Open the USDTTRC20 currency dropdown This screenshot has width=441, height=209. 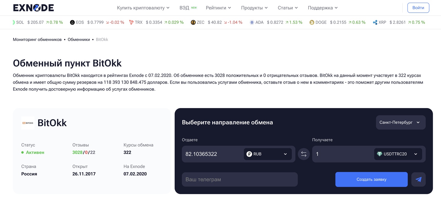point(397,154)
